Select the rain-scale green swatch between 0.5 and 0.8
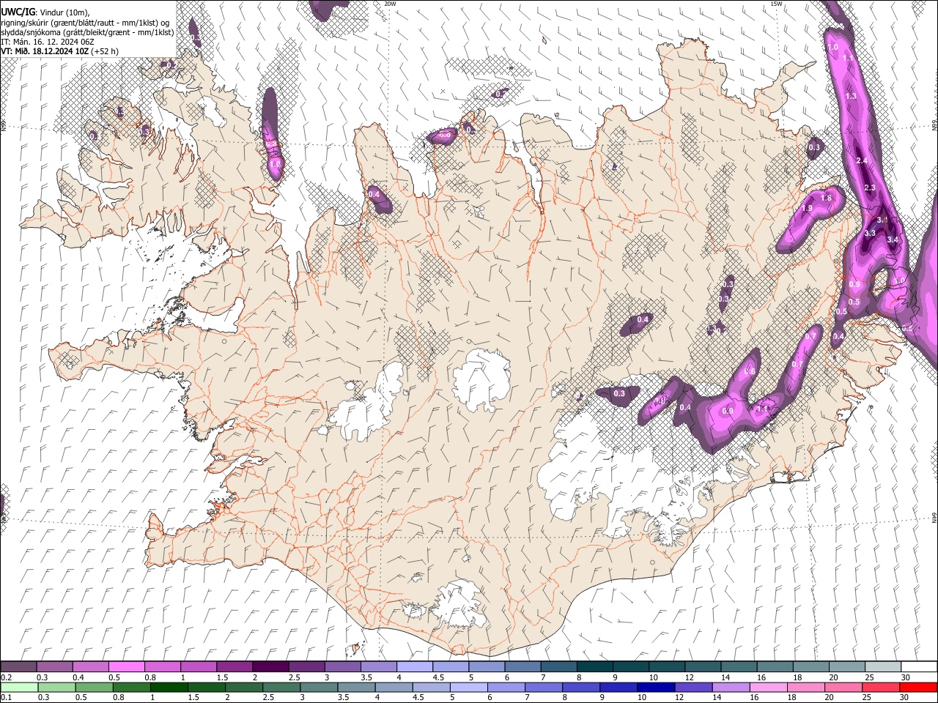This screenshot has width=938, height=703. tap(94, 687)
